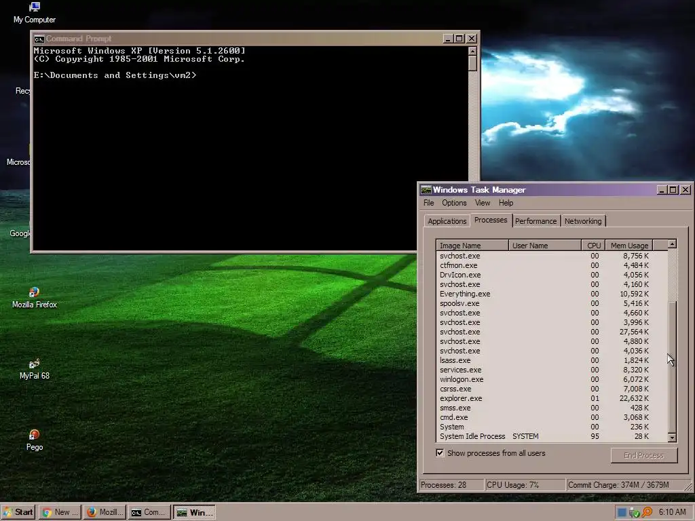
Task: Select the services.exe process
Action: (x=551, y=370)
